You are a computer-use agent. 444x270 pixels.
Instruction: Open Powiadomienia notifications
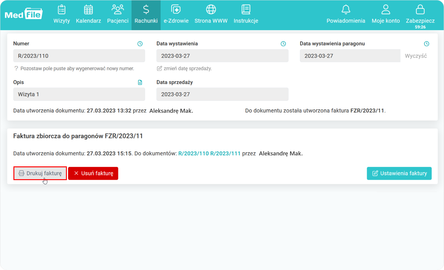pos(346,14)
